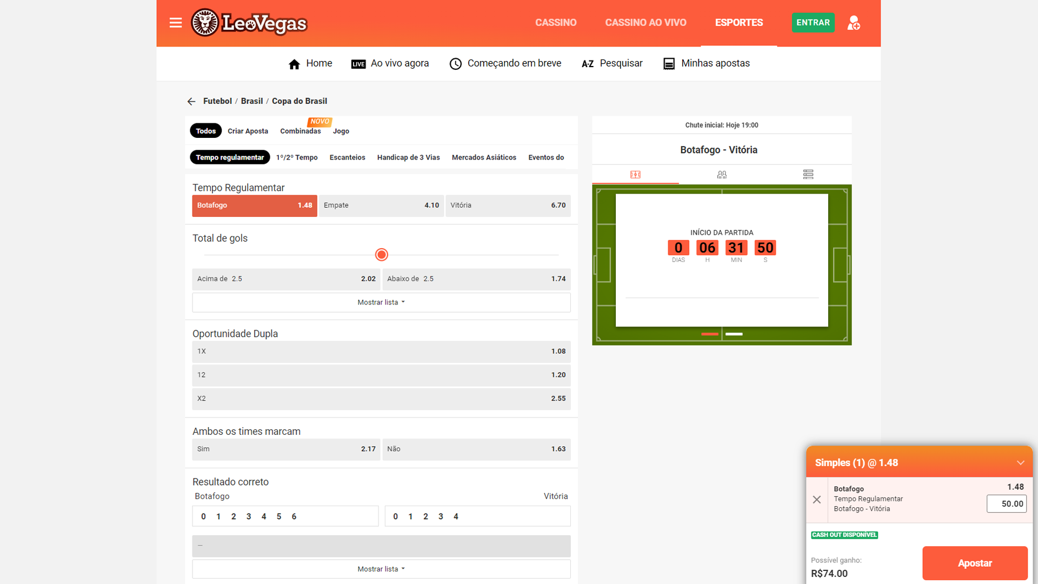Select Handicap de 3 Vias tab
Screen dimensions: 1038x584
pos(408,157)
